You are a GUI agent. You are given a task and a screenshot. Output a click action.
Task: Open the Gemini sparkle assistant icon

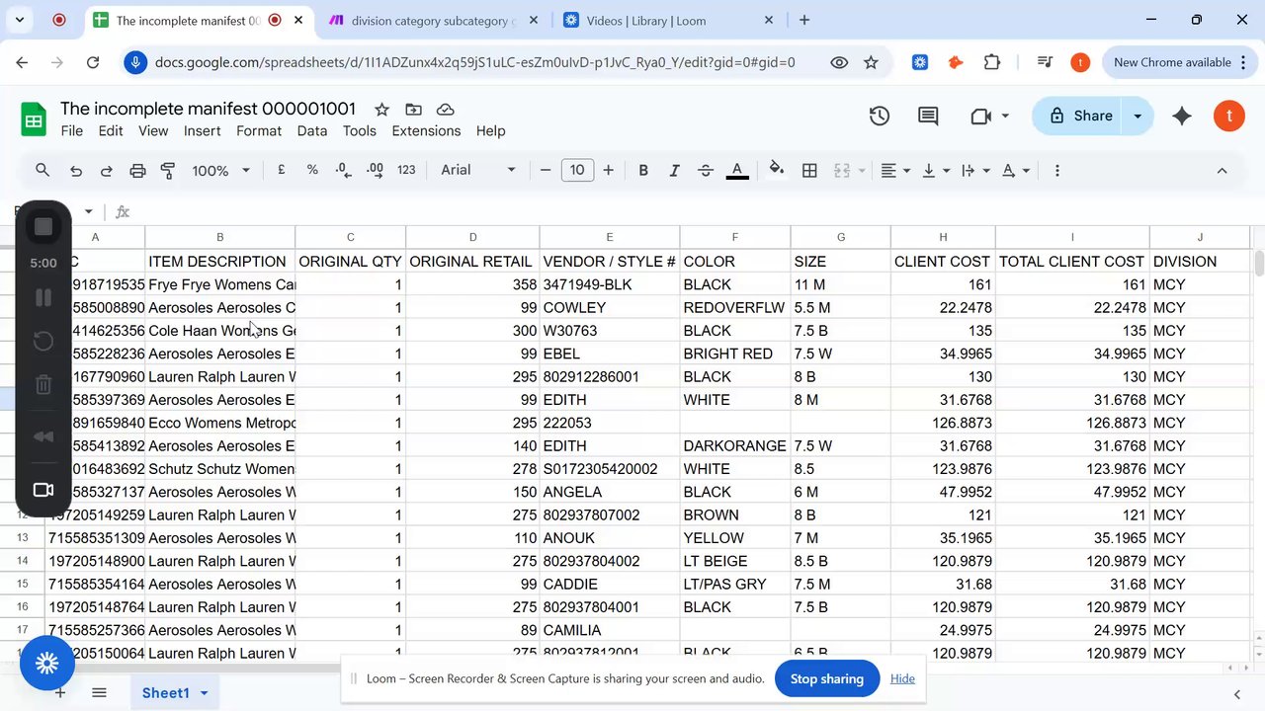click(1182, 116)
